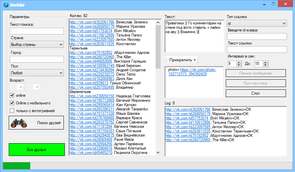The image size is (295, 172).
Task: Open the first Возраст age dropdown
Action: click(17, 87)
